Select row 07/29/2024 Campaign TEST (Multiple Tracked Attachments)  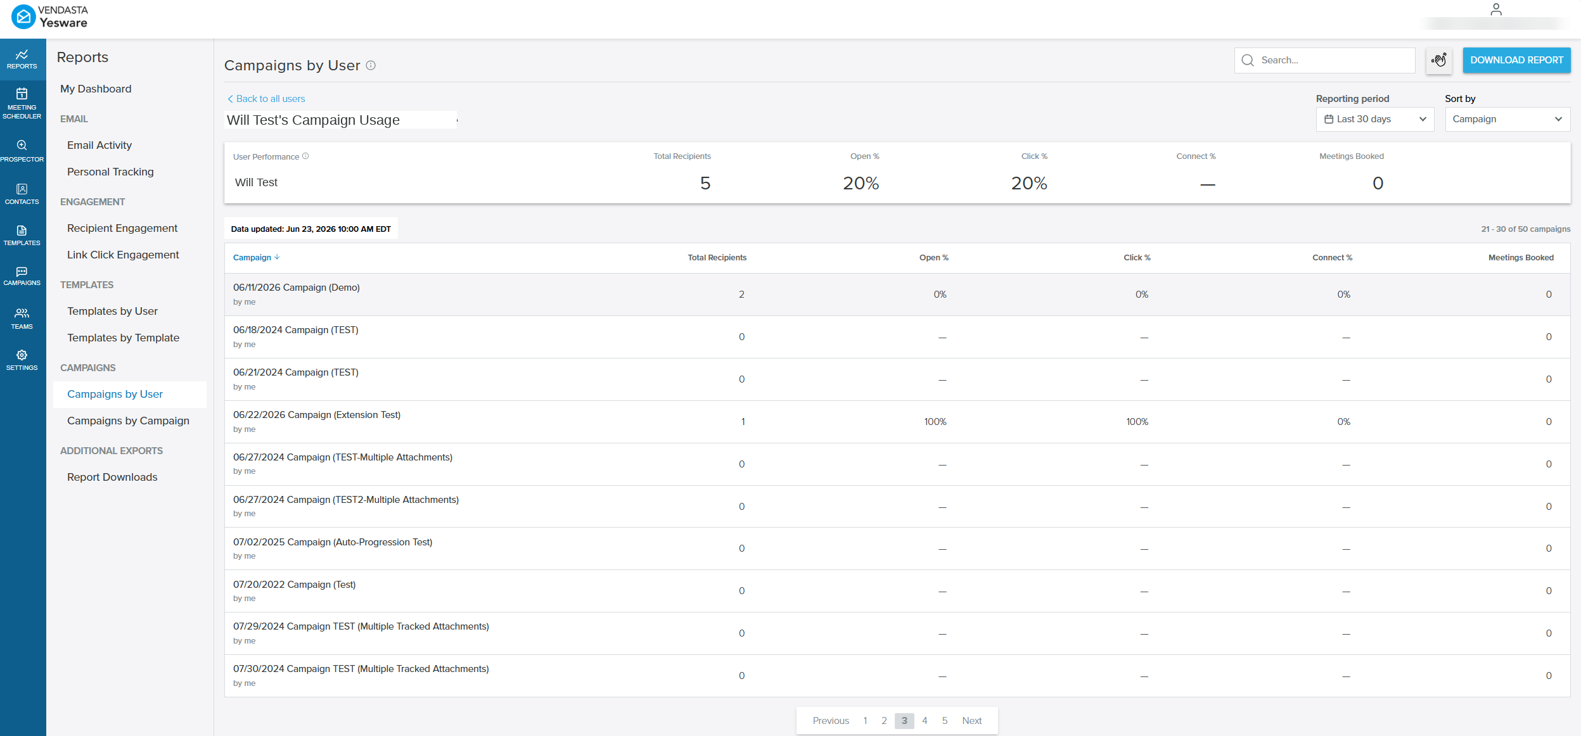tap(897, 633)
